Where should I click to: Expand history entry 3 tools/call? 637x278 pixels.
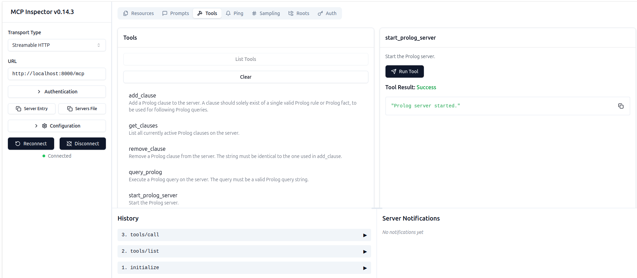244,235
